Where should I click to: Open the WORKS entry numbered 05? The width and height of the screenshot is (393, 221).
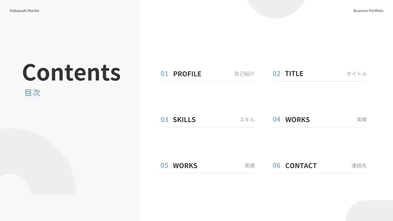pyautogui.click(x=185, y=166)
